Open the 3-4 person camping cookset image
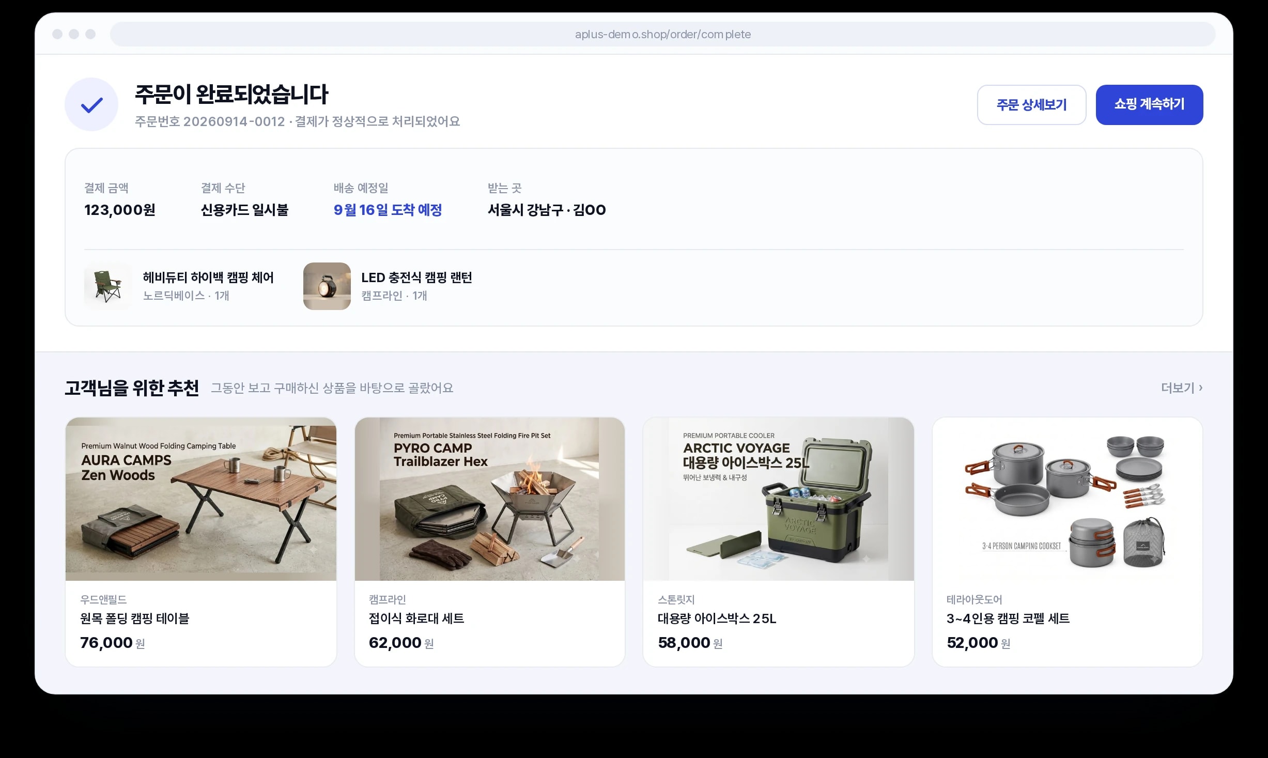Screen dimensions: 1268x758 (1068, 499)
